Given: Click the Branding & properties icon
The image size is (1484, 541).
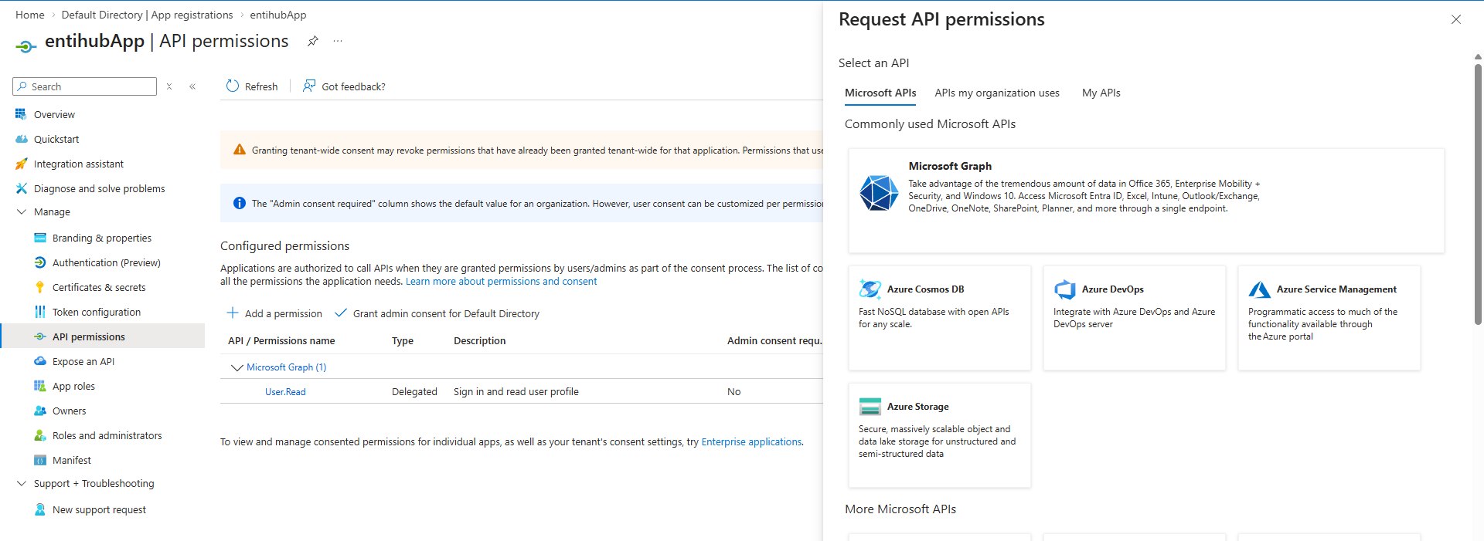Looking at the screenshot, I should tap(40, 238).
